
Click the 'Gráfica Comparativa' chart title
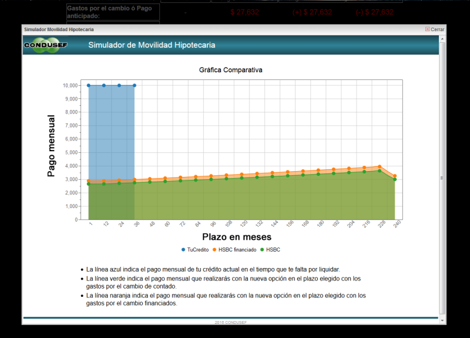coord(230,70)
